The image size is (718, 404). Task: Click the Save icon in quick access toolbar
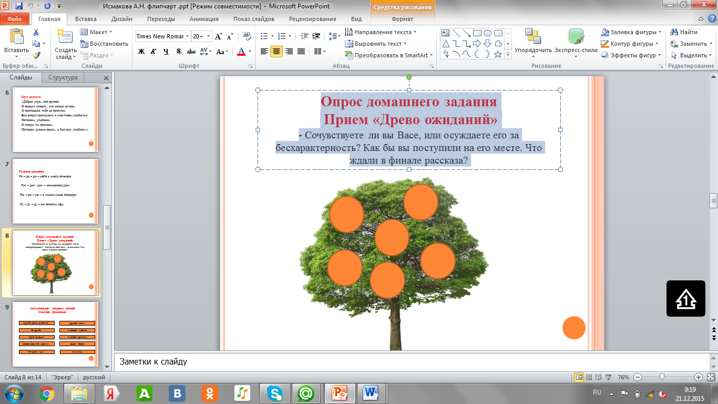tap(19, 6)
